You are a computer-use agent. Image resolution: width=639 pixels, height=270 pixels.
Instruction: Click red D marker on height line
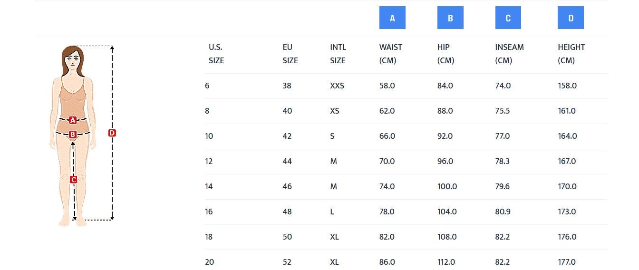(112, 133)
